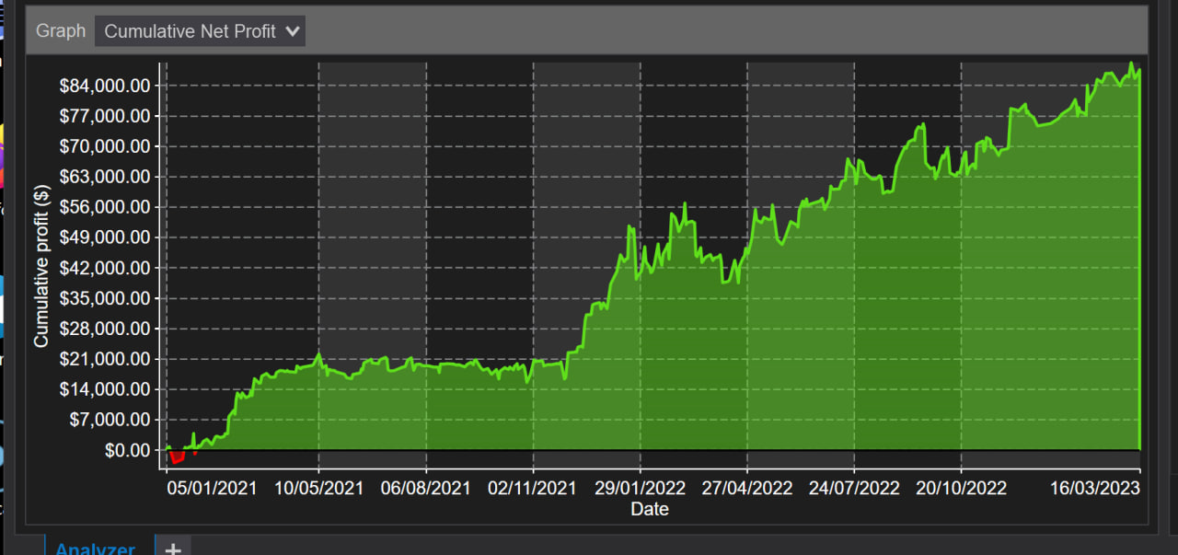Click the 29/01/2022 date label
This screenshot has height=555, width=1178.
coord(640,488)
